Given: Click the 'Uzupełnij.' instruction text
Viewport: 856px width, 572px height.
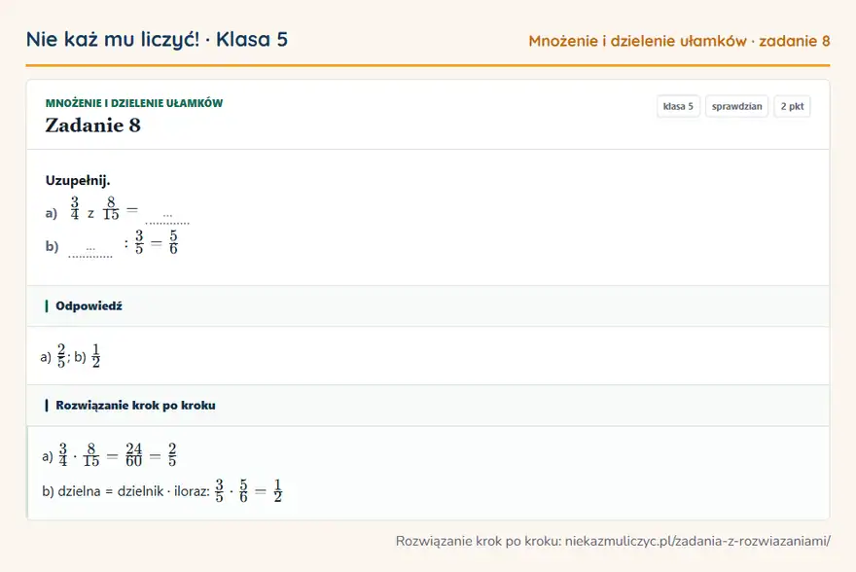Looking at the screenshot, I should point(78,180).
